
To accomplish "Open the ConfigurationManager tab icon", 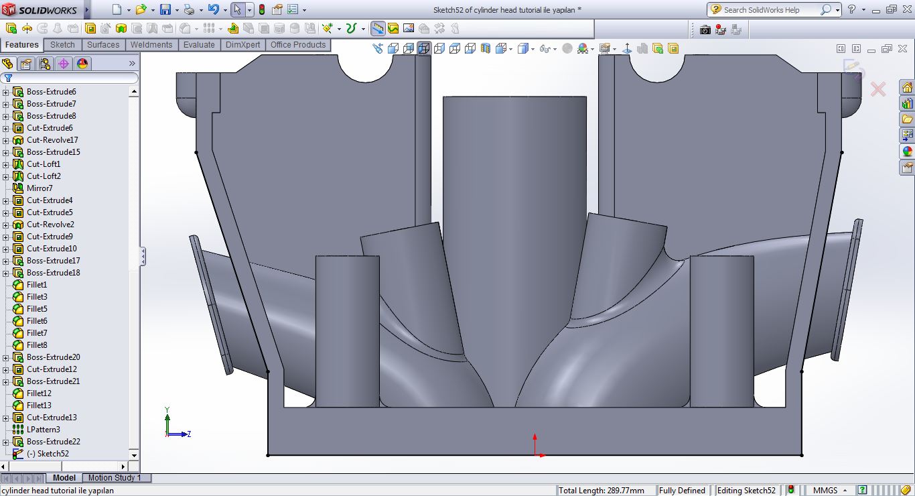I will click(x=45, y=64).
